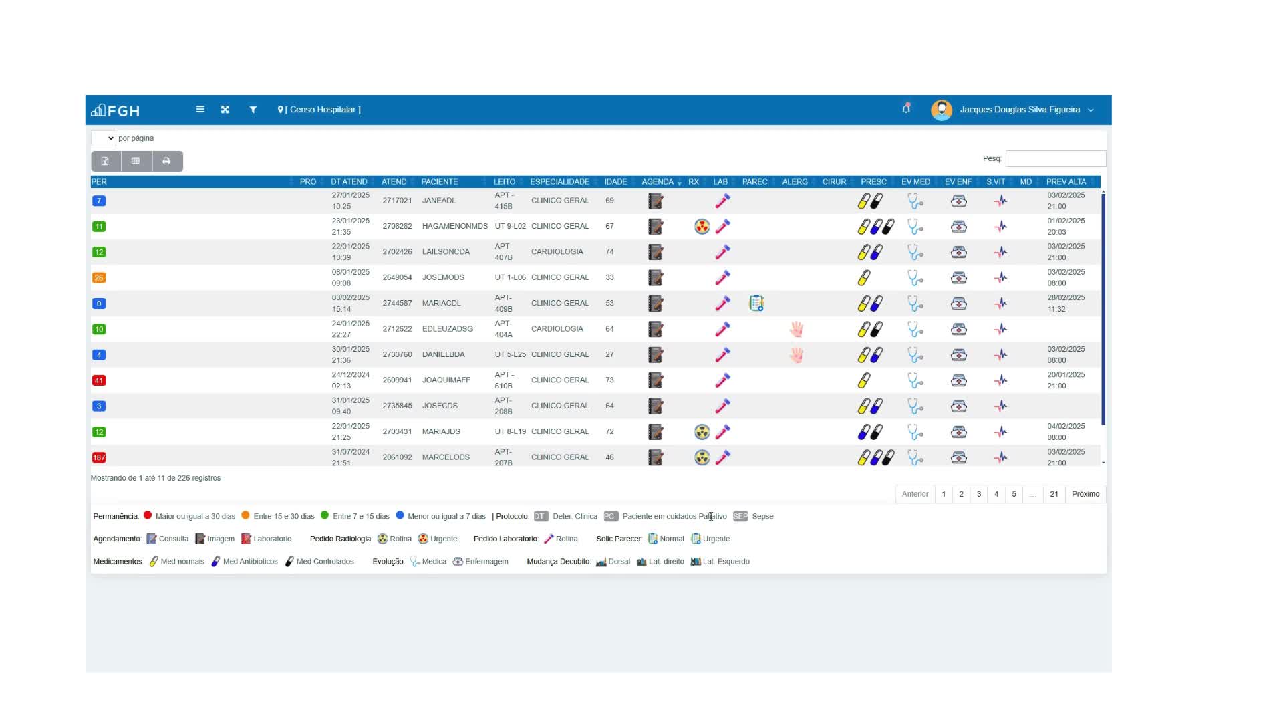The image size is (1283, 722).
Task: Open agenda notebook icon for JANEADL
Action: tap(656, 201)
